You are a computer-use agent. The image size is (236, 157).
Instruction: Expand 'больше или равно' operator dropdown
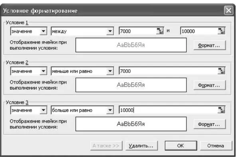tap(110, 110)
